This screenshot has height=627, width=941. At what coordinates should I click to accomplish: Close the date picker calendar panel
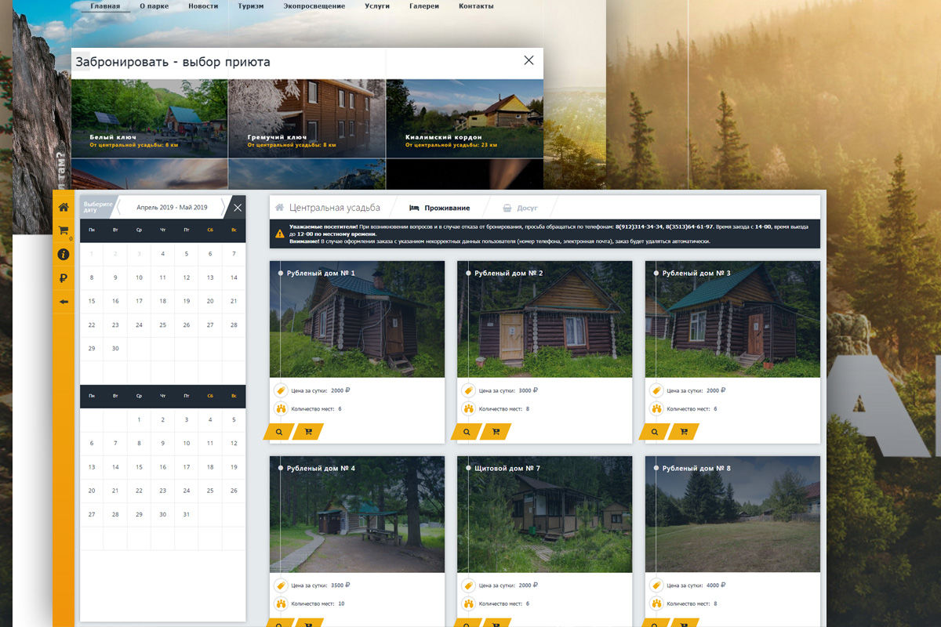tap(238, 208)
